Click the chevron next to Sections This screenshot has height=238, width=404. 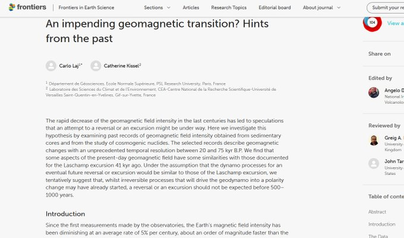[168, 8]
